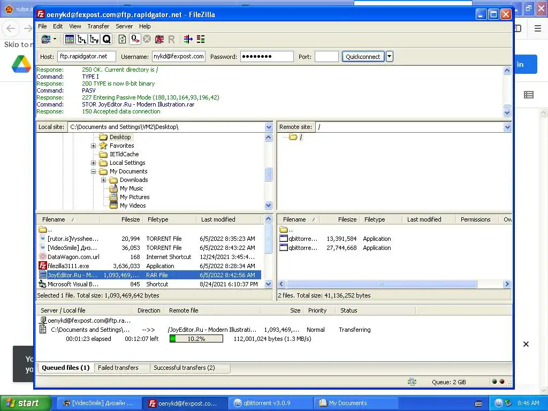Open the Server menu
The image size is (548, 411).
[x=124, y=26]
